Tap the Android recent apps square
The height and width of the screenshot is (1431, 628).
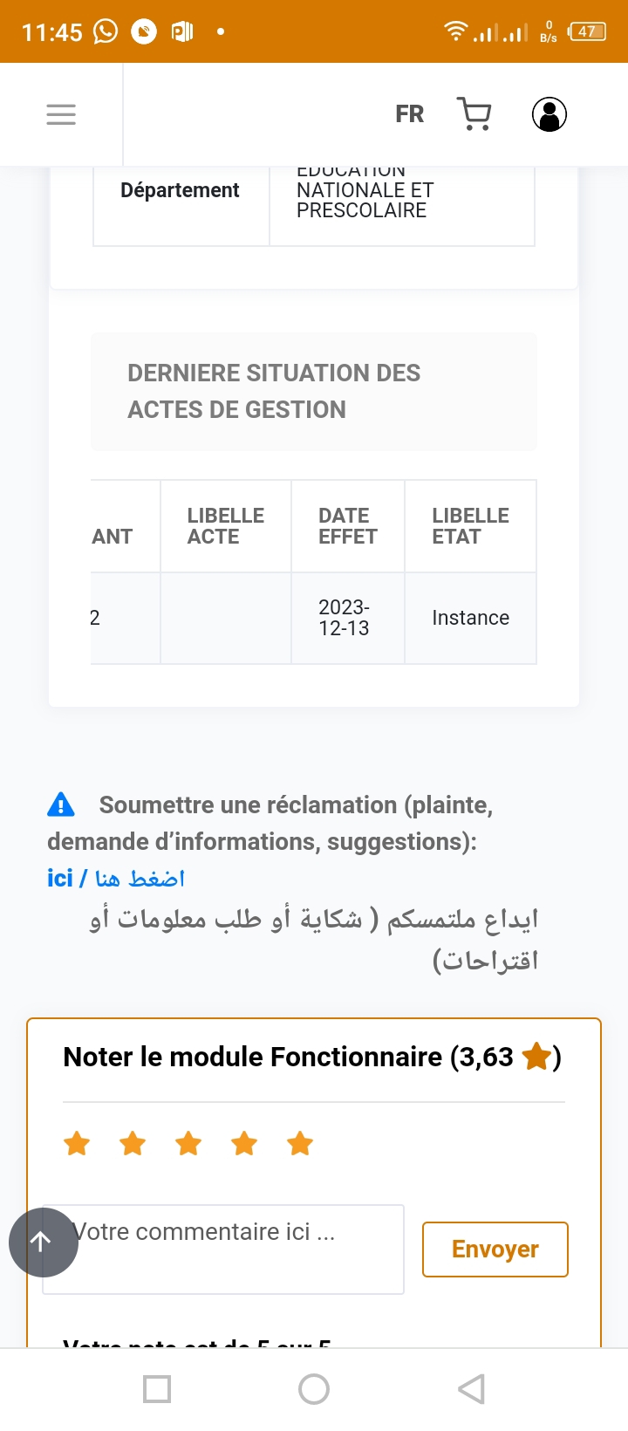pos(157,1389)
